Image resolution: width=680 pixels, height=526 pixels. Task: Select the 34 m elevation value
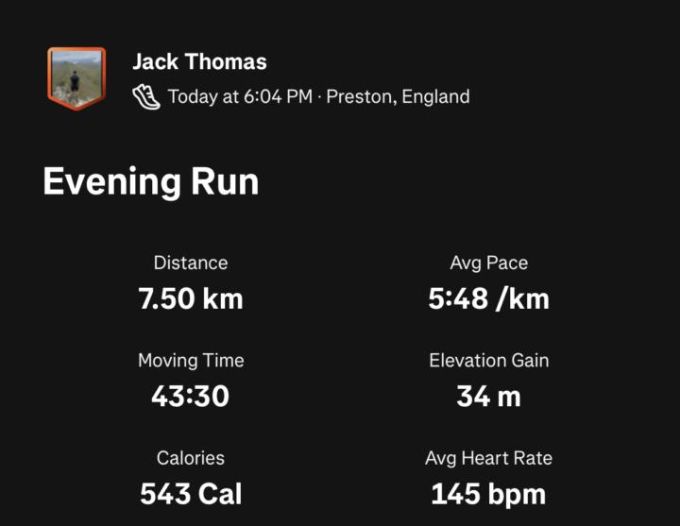[x=488, y=397]
